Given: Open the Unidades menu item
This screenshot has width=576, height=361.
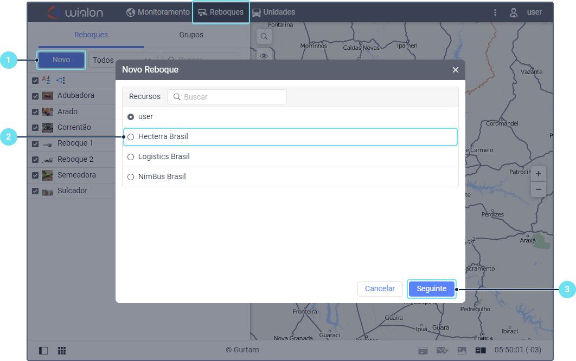Looking at the screenshot, I should [x=273, y=12].
